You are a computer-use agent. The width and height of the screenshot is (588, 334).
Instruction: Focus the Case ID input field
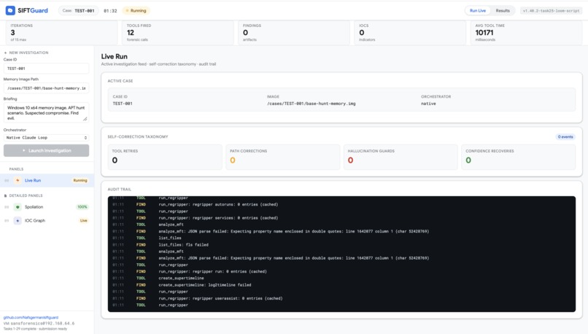click(47, 69)
